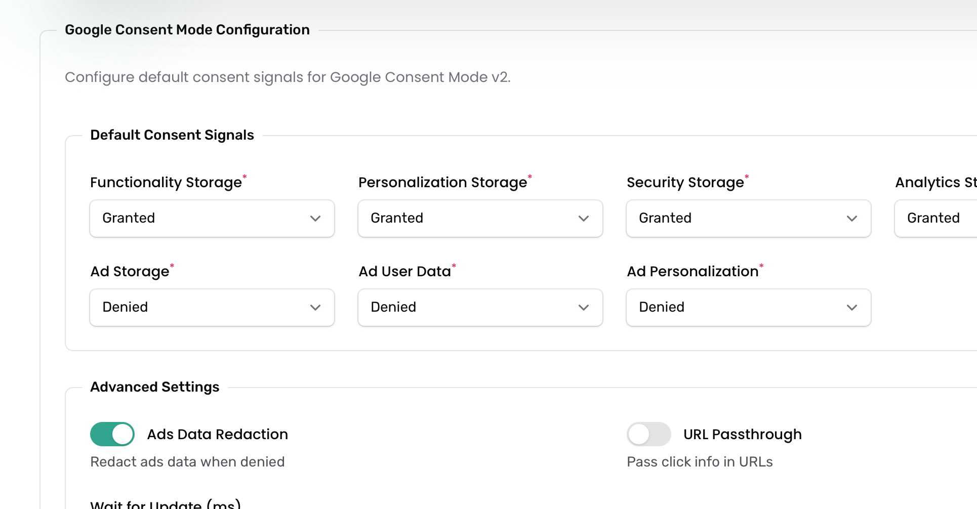Viewport: 977px width, 509px height.
Task: Click the 'Redact ads data when denied' description
Action: click(187, 462)
